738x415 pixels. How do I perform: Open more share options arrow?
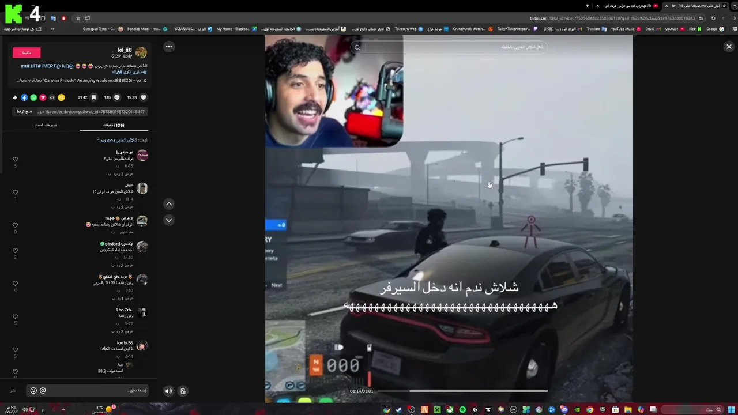tap(15, 97)
